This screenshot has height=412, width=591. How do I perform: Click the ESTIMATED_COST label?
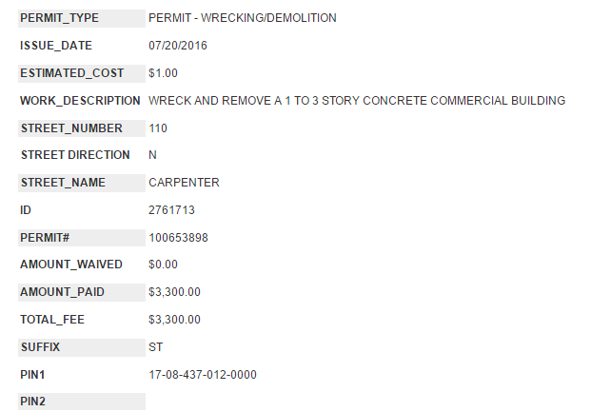(x=72, y=73)
